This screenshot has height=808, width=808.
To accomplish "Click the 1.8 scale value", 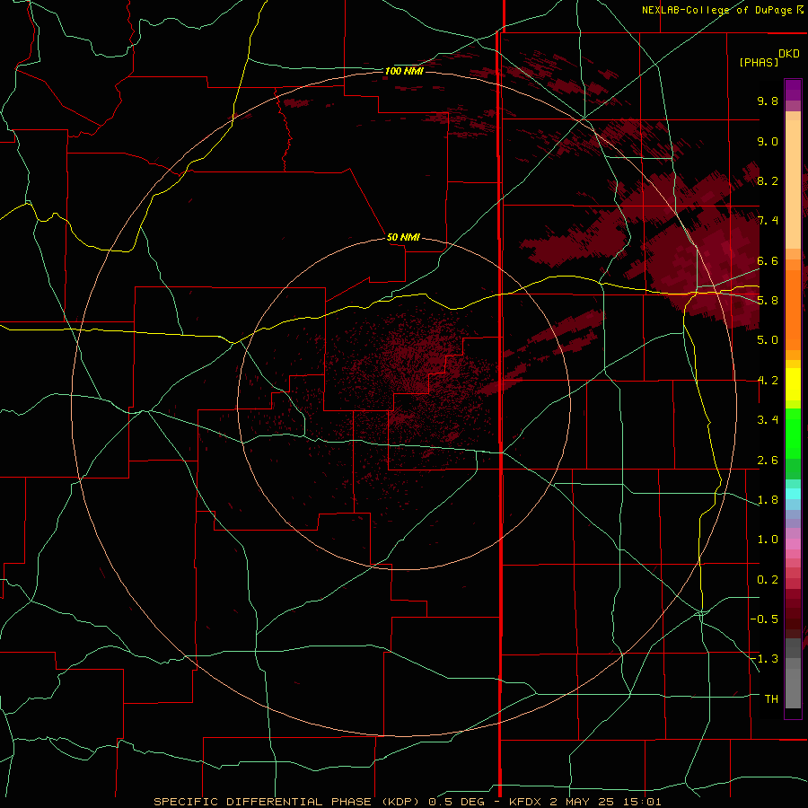I will coord(768,500).
